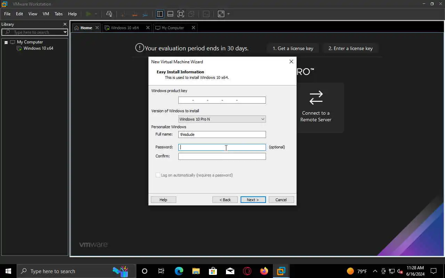
Task: Open the File menu
Action: (7, 14)
